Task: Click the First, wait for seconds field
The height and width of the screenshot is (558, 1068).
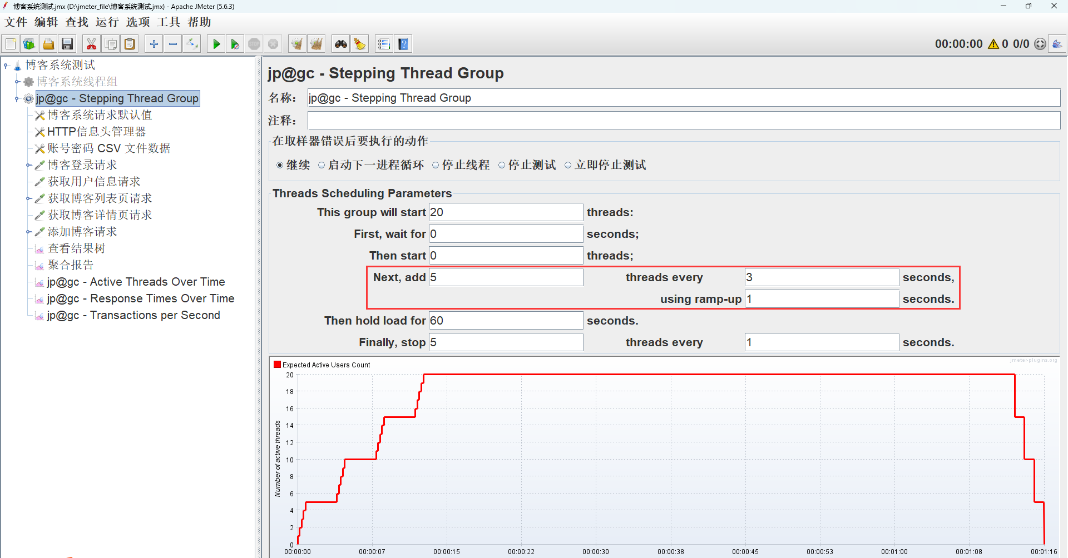Action: click(506, 234)
